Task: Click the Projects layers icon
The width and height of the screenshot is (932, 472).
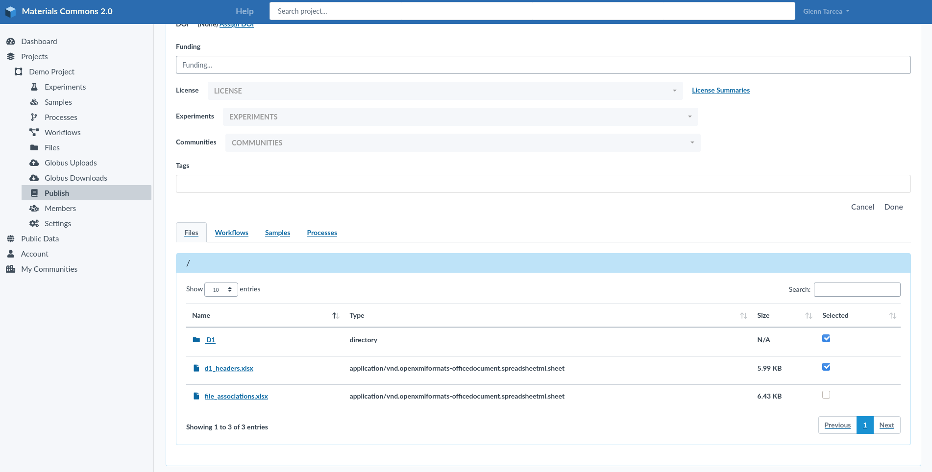Action: pos(11,57)
